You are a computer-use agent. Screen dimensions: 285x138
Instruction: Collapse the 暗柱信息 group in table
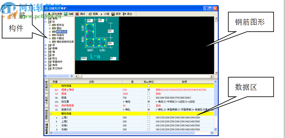pos(51,114)
